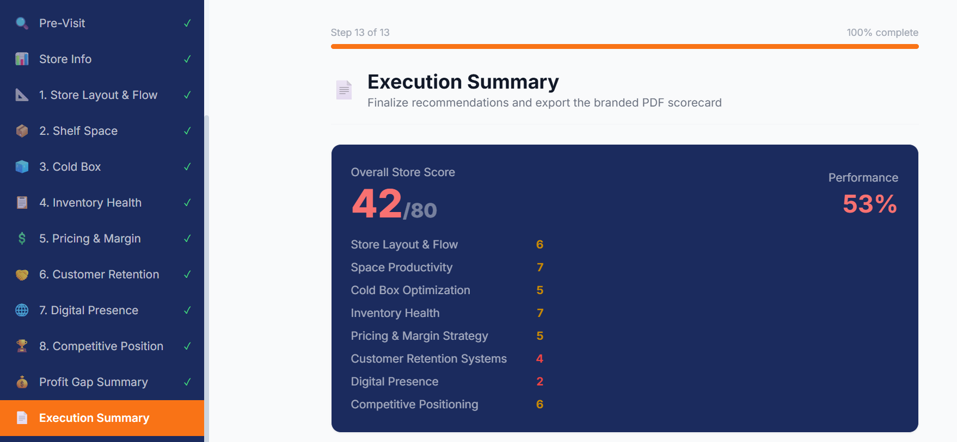Click the Customer Retention coins icon

pos(22,274)
